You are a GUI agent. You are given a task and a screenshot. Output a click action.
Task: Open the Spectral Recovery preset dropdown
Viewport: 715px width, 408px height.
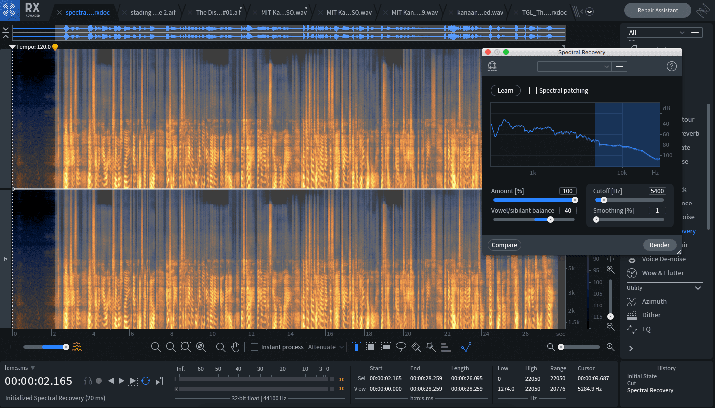(574, 66)
